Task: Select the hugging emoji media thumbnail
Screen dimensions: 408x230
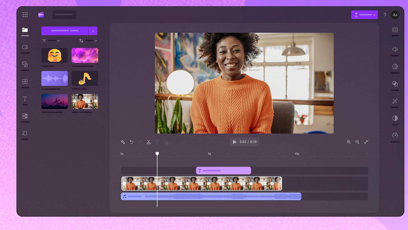Action: click(x=55, y=55)
